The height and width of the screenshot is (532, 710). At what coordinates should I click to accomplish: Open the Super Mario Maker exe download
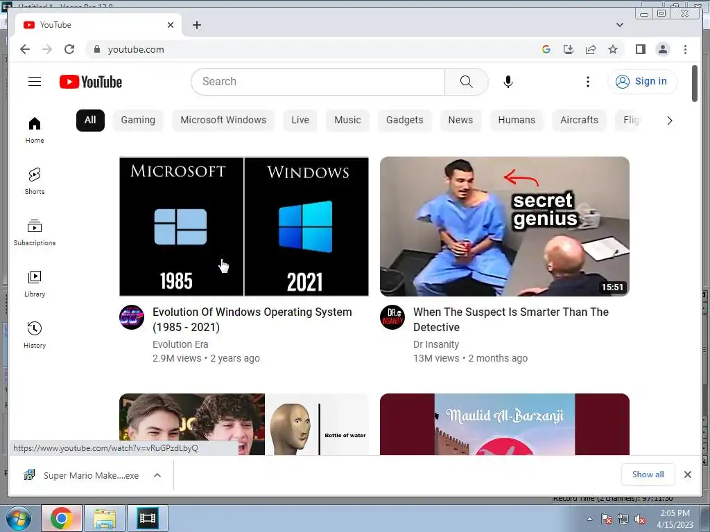(82, 475)
